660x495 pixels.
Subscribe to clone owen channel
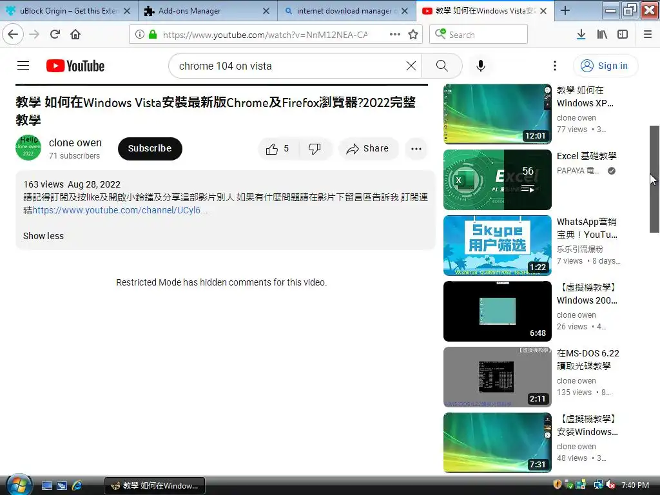(x=150, y=149)
